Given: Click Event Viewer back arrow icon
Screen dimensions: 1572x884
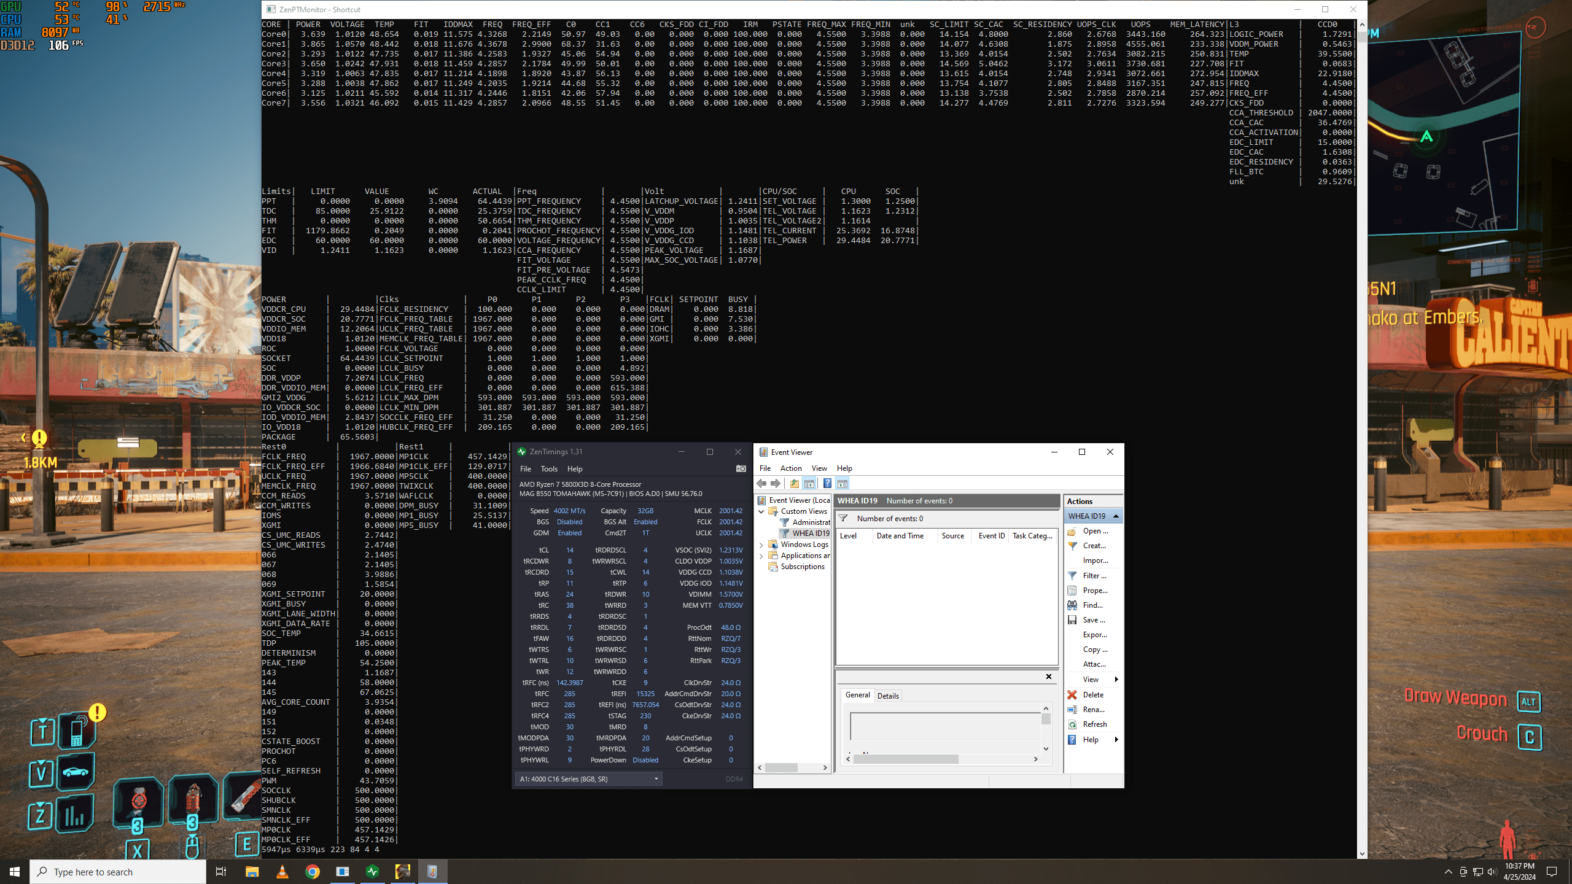Looking at the screenshot, I should click(762, 484).
